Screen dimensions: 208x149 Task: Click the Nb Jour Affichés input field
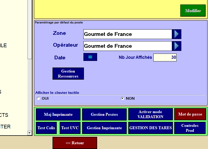pos(165,57)
